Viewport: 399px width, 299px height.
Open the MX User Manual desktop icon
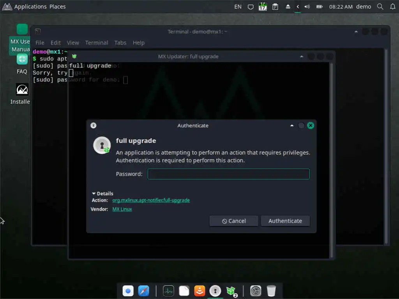20,39
